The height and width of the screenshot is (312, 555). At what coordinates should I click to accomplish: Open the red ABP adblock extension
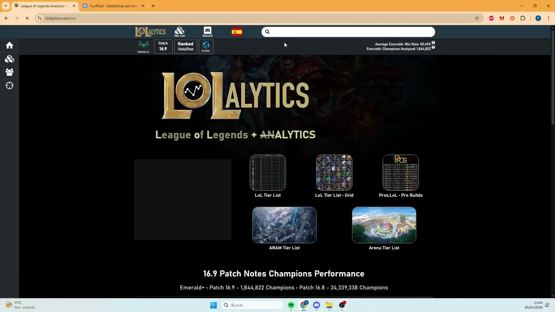click(491, 18)
